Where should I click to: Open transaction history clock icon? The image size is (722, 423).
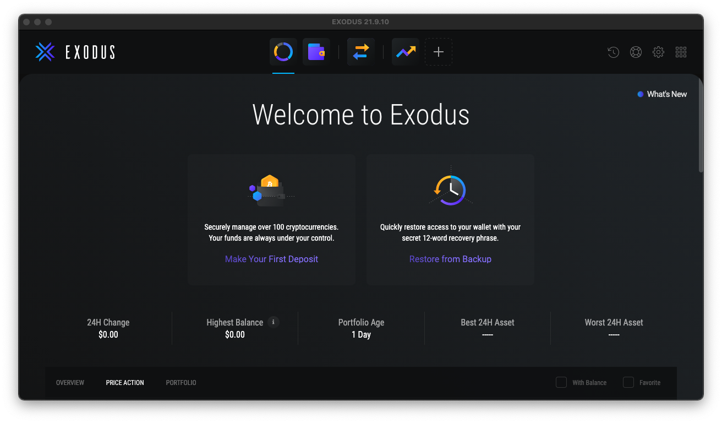[x=614, y=52]
